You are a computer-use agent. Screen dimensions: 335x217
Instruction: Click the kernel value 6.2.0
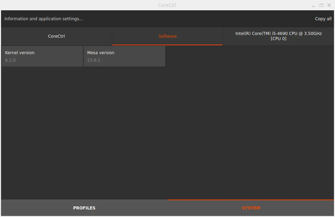pyautogui.click(x=10, y=60)
